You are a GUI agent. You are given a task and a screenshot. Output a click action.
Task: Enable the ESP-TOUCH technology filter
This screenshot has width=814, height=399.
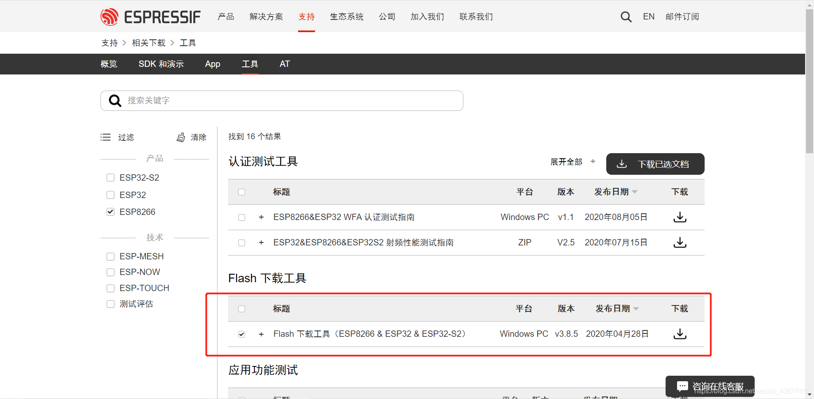tap(111, 289)
